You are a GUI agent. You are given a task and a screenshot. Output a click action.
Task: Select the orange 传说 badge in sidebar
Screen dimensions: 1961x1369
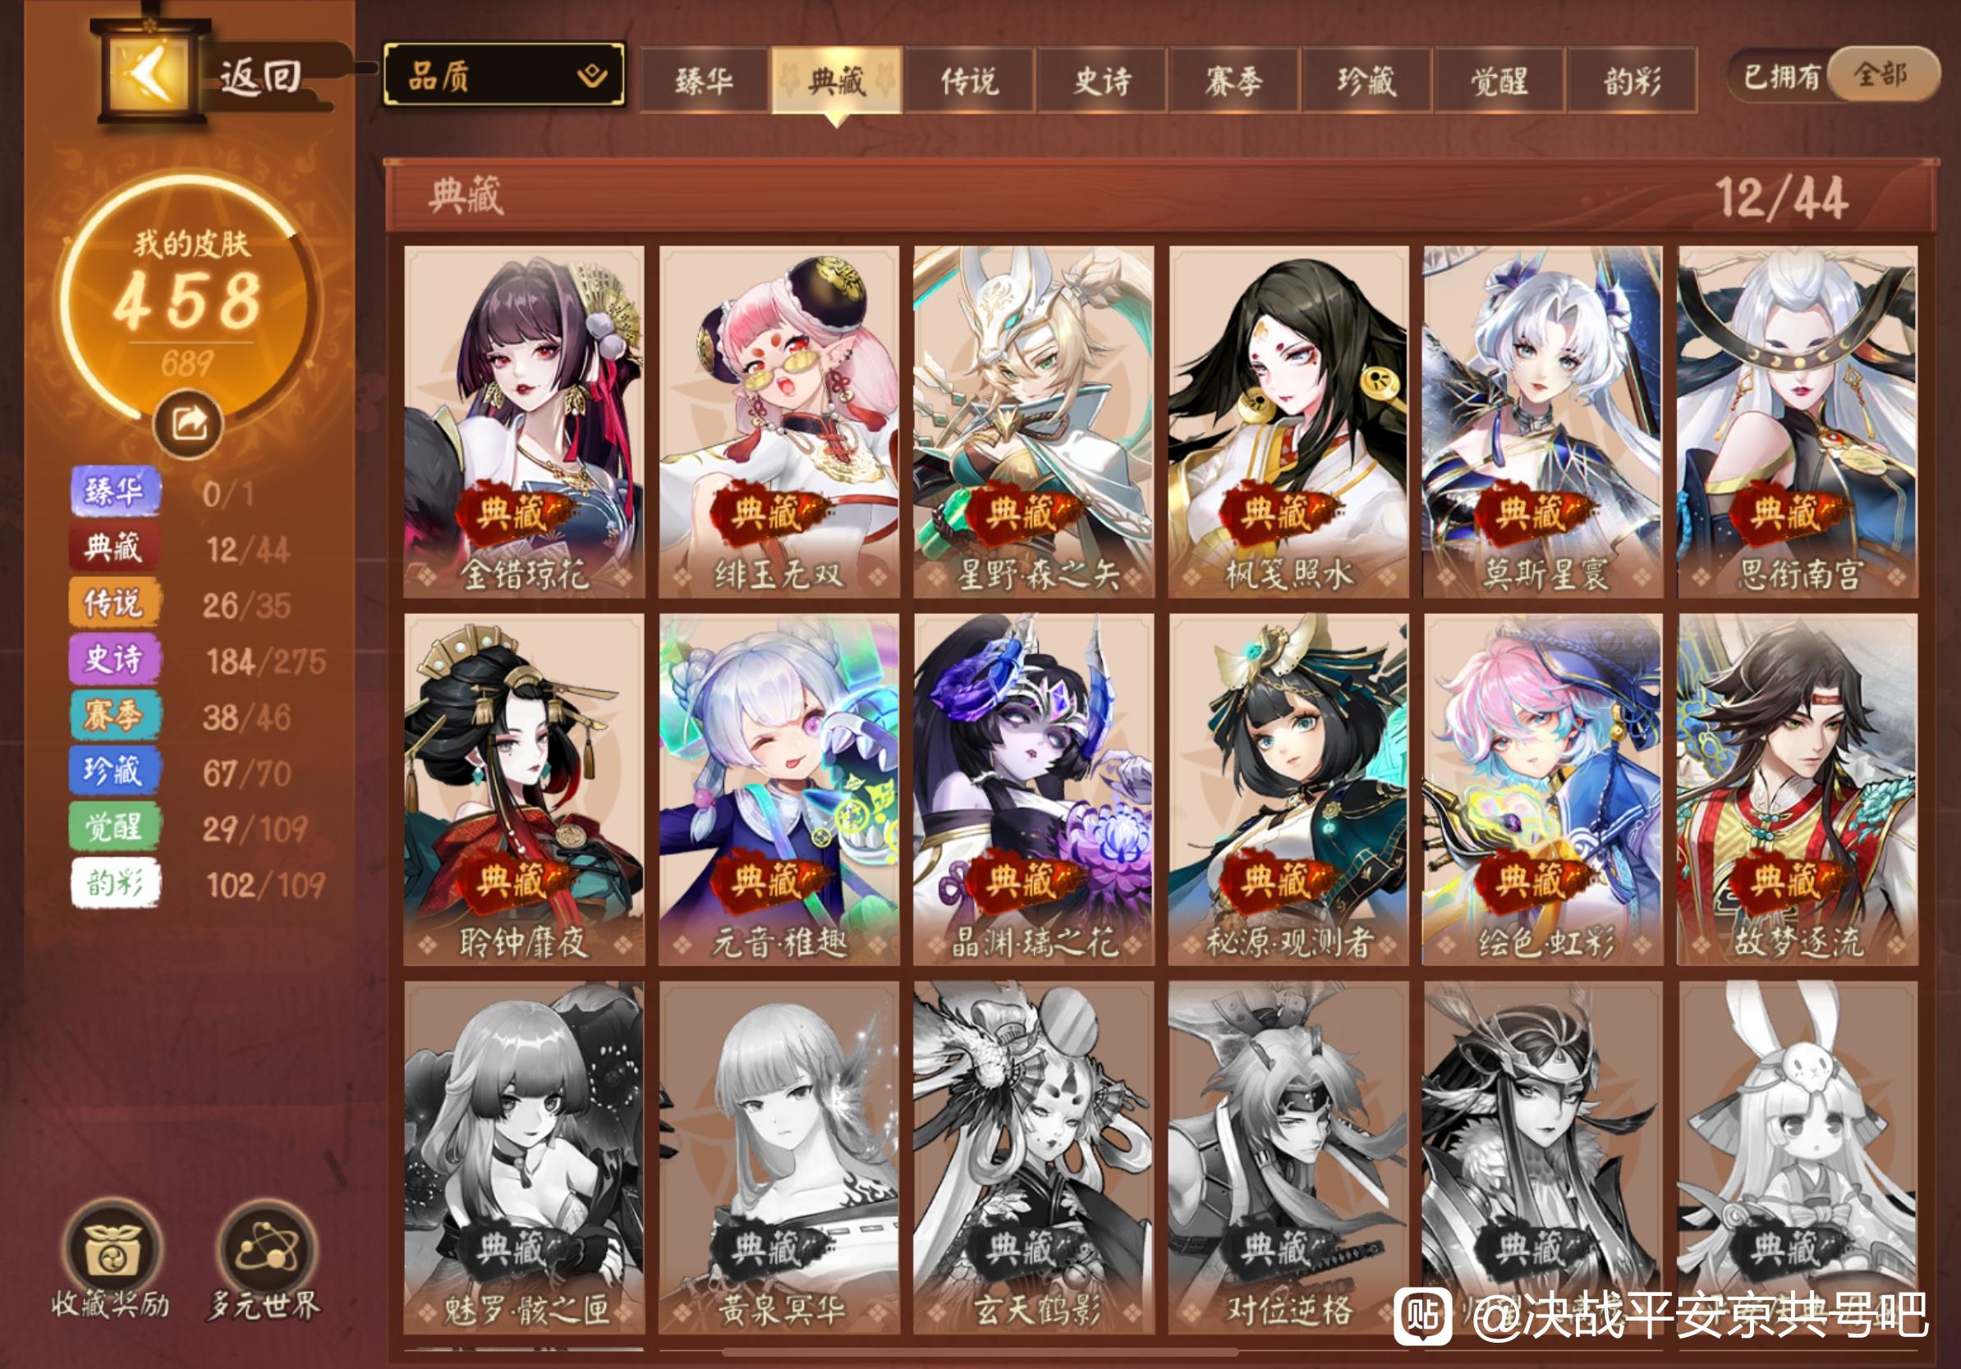pyautogui.click(x=113, y=603)
